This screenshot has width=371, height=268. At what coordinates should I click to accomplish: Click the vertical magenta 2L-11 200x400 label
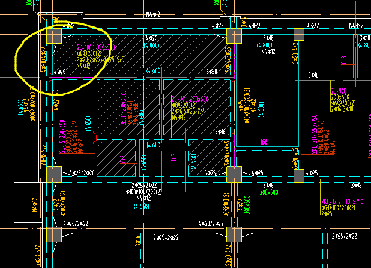coord(124,109)
